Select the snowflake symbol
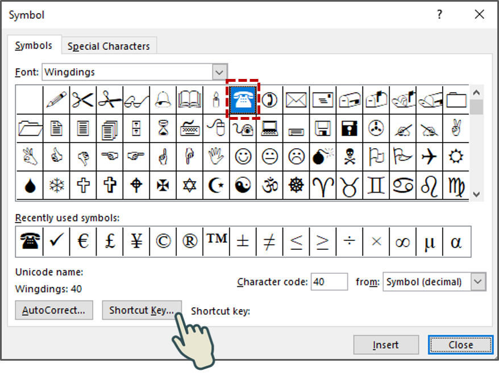Screen dimensions: 499x380 pyautogui.click(x=56, y=185)
